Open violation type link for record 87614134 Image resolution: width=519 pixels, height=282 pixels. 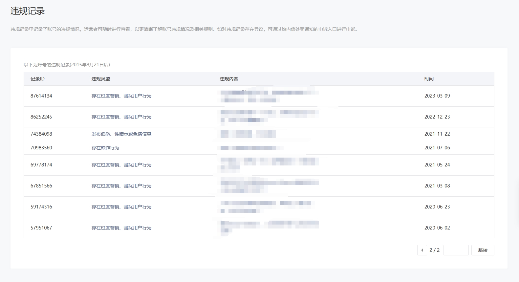pyautogui.click(x=121, y=96)
